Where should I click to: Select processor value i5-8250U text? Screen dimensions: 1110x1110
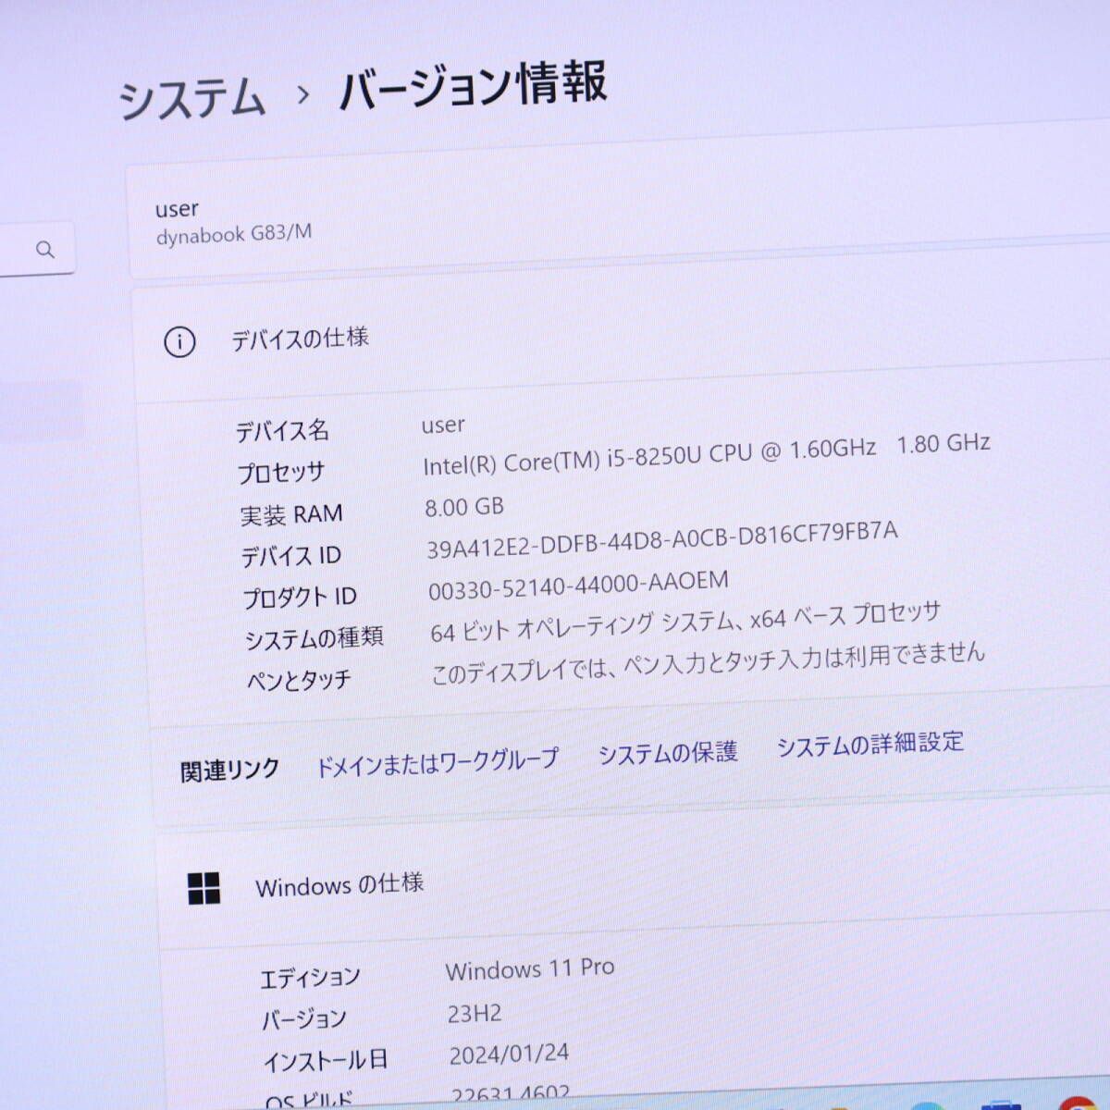pos(707,454)
